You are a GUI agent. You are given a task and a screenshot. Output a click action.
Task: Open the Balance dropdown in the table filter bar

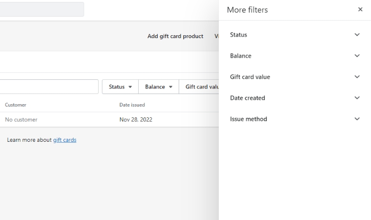tap(159, 87)
